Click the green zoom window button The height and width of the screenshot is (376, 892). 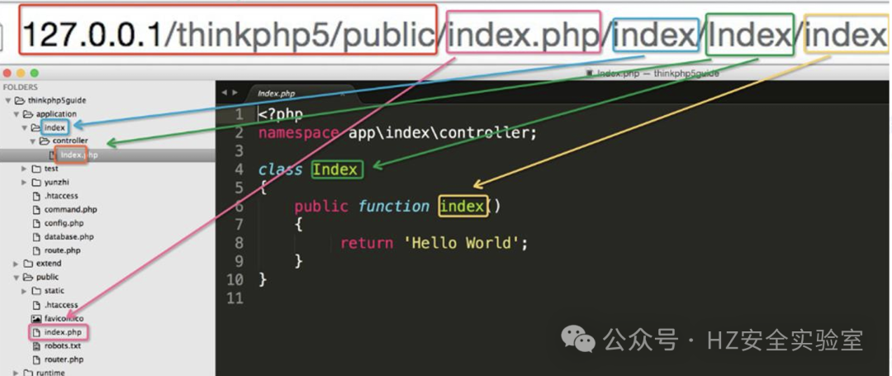pos(34,74)
